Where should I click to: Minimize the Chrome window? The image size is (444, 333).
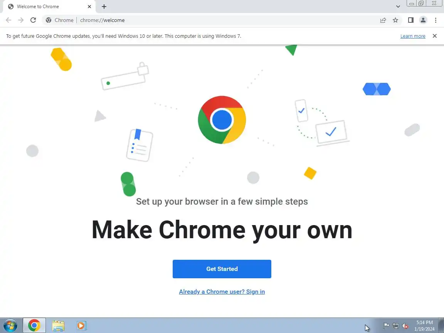click(412, 3)
